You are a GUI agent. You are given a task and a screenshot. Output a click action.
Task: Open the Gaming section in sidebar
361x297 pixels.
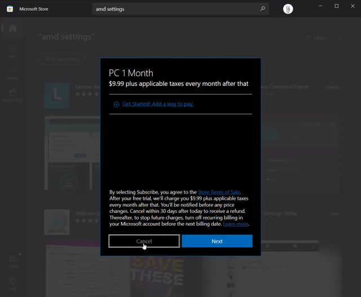point(12,73)
